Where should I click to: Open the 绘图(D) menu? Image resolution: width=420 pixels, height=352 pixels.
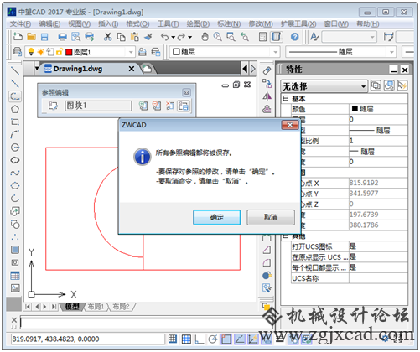[198, 24]
